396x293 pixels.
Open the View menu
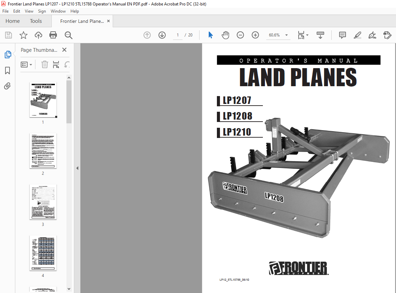[x=29, y=11]
